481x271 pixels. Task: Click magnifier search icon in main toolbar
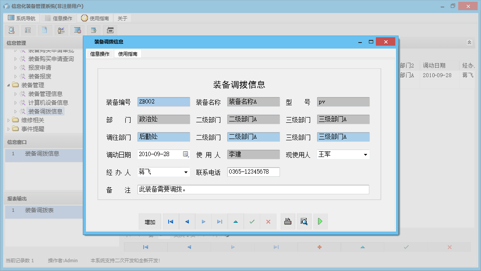11,30
